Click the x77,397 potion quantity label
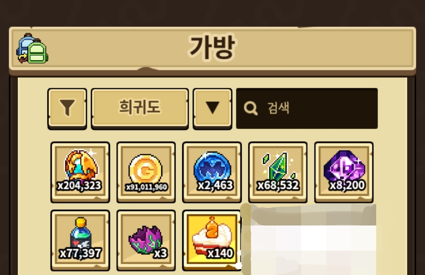This screenshot has height=275, width=425. point(81,254)
